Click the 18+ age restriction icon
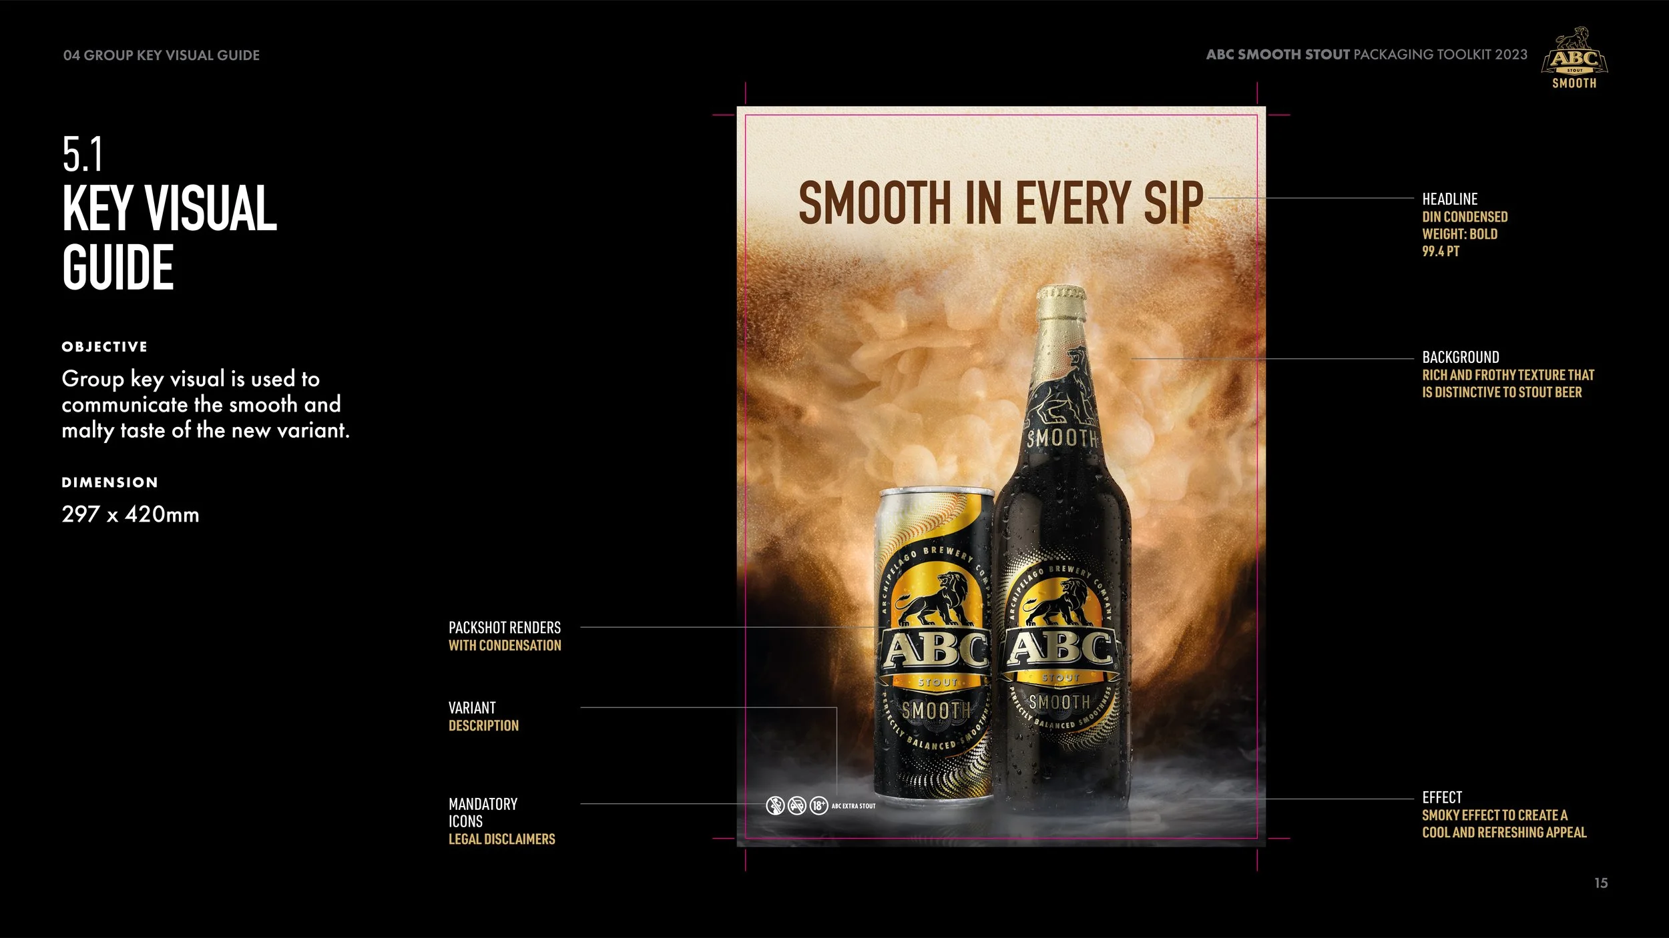Screen dimensions: 1669x938 point(818,806)
